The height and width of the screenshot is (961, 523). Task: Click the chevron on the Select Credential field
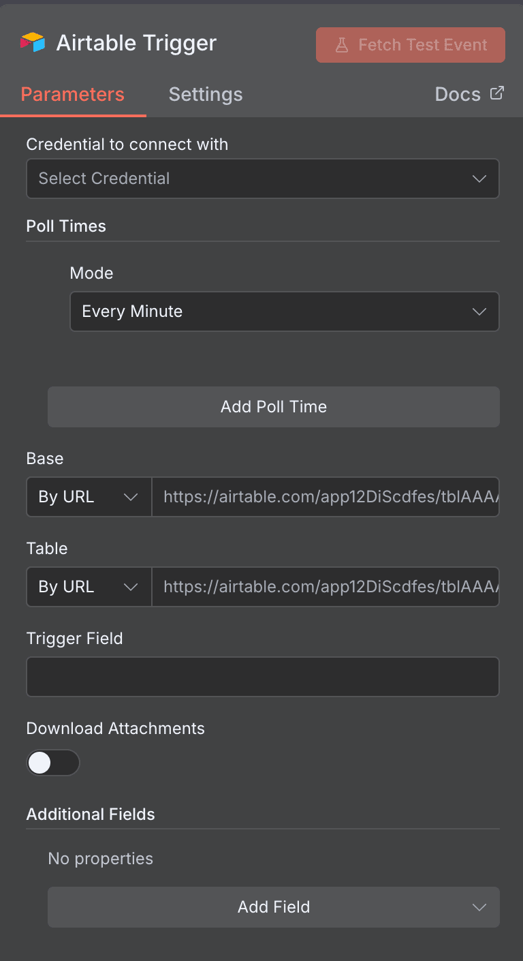pos(479,178)
